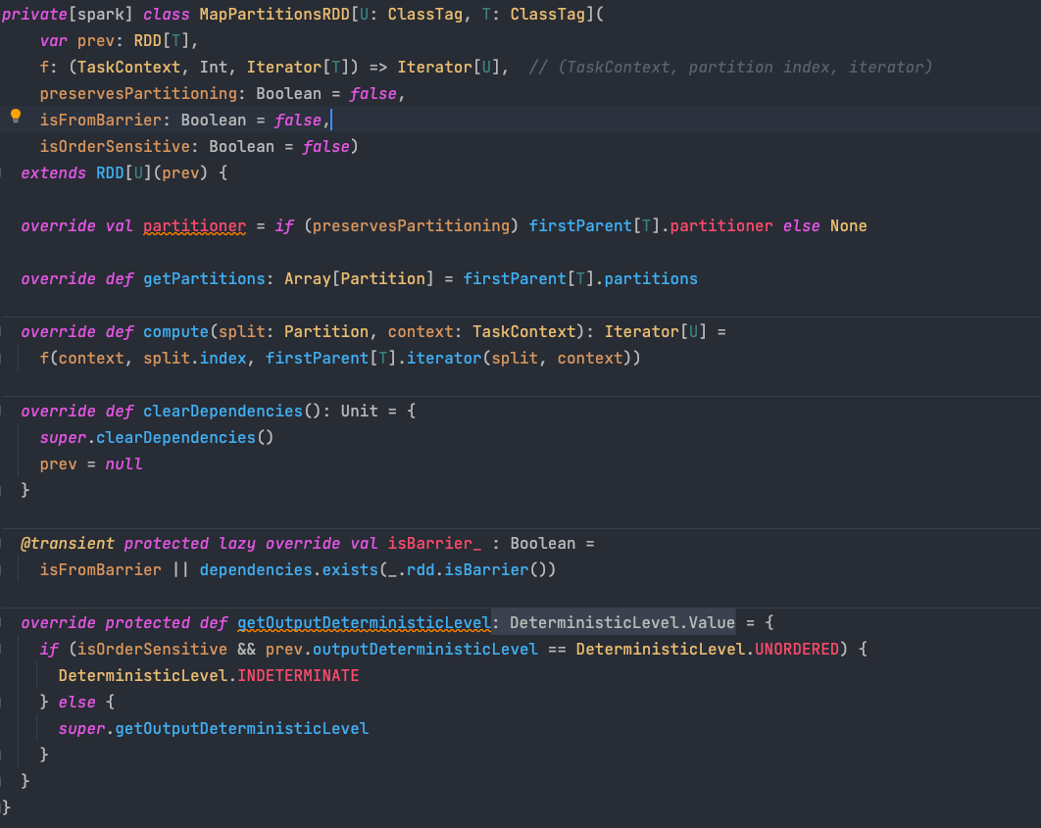The height and width of the screenshot is (828, 1041).
Task: Click the underlined partitioner val name
Action: pyautogui.click(x=194, y=226)
